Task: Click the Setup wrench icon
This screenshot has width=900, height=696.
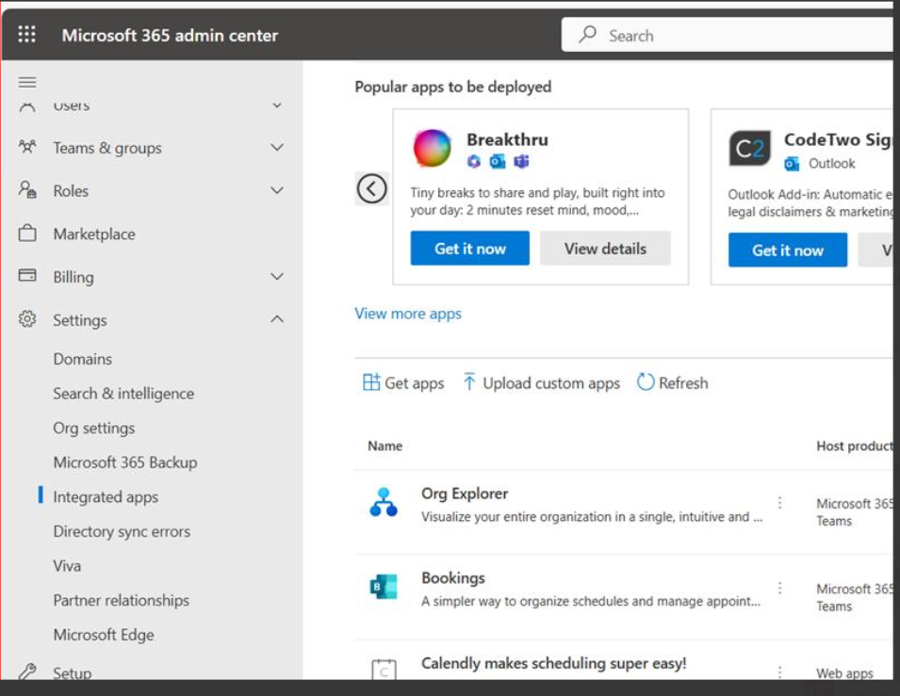Action: click(27, 672)
